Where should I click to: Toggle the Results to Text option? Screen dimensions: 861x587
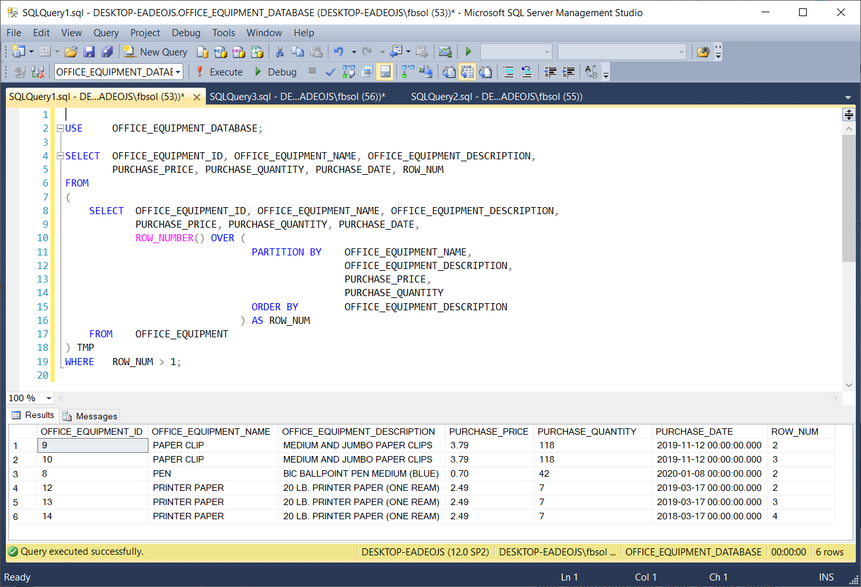click(449, 72)
